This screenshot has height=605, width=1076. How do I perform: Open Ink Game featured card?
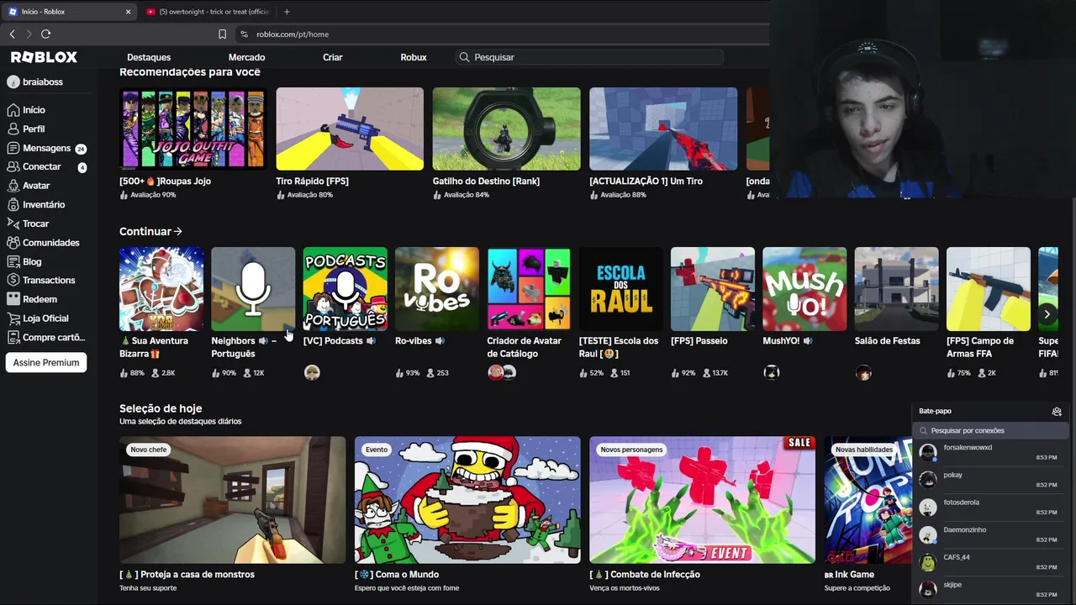point(868,500)
